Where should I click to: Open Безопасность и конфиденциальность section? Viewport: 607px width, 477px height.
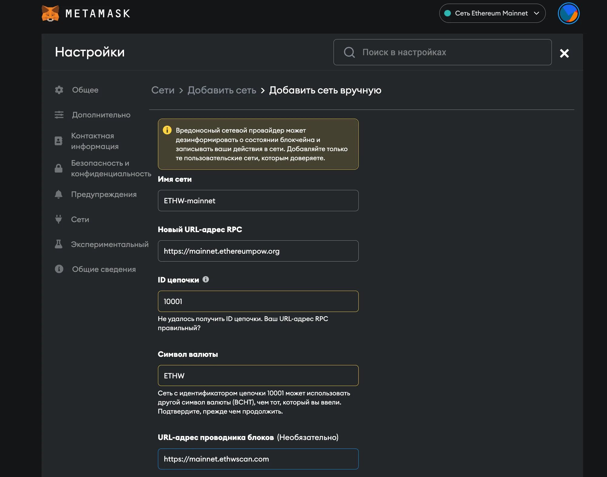coord(111,168)
